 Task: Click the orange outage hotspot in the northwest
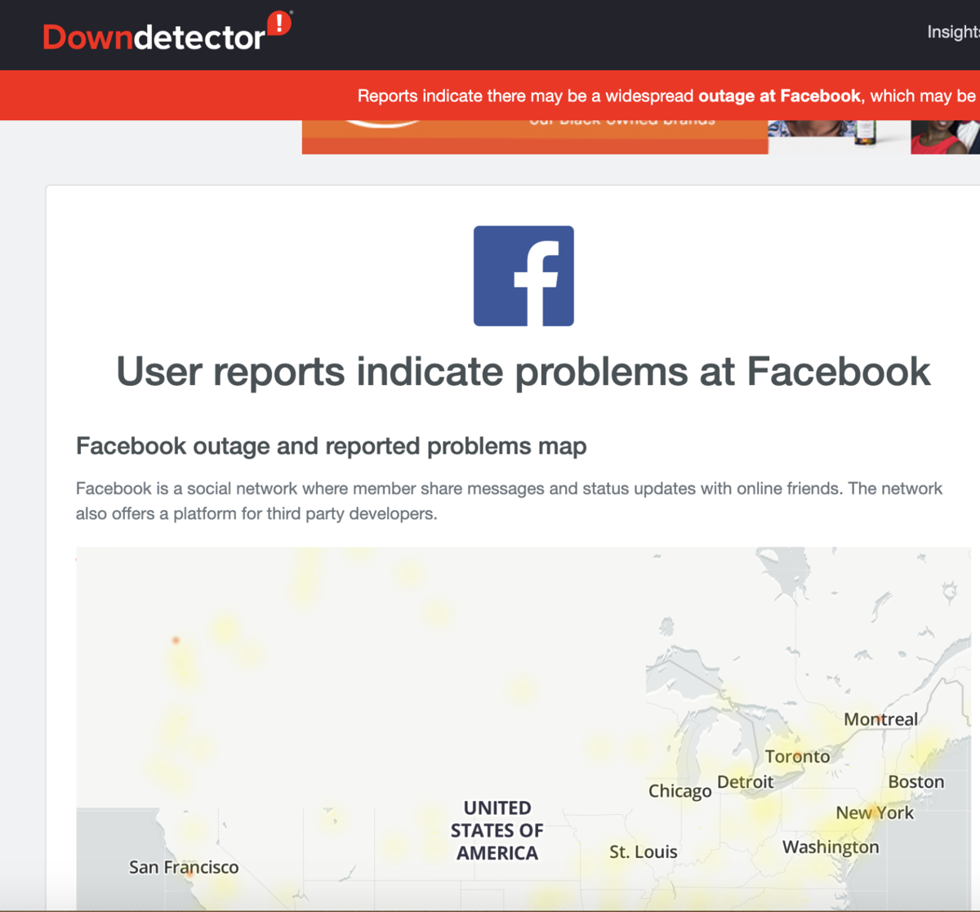pos(176,640)
